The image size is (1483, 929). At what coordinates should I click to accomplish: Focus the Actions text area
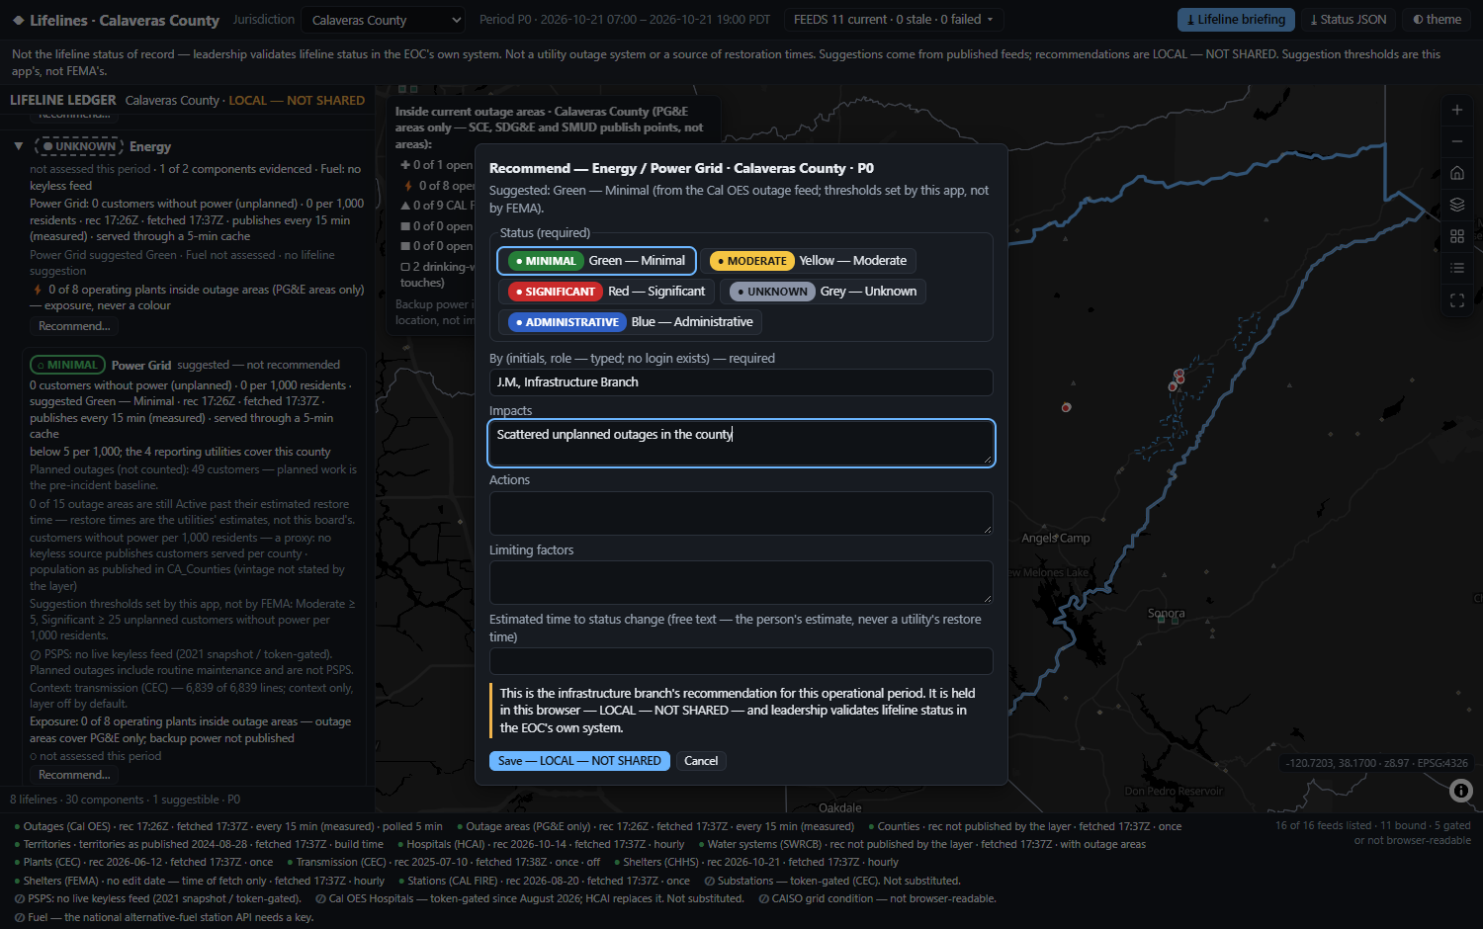tap(741, 513)
